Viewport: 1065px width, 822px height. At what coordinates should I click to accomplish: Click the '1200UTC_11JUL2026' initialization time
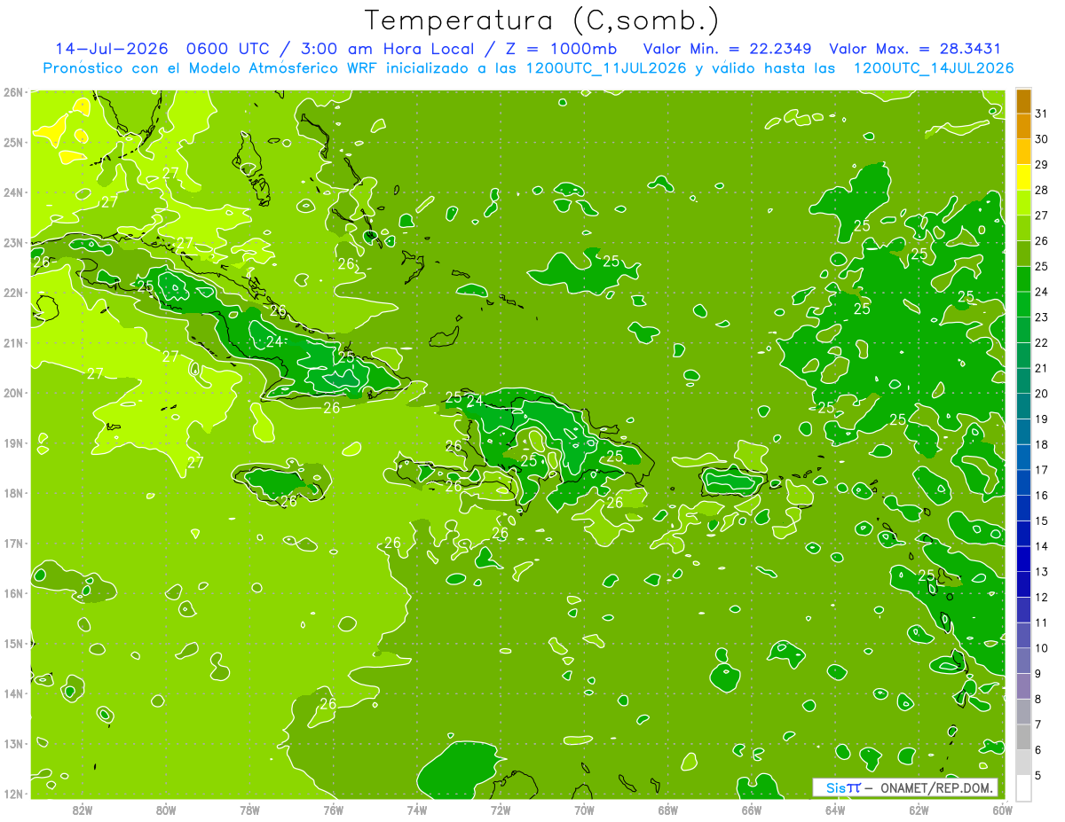[606, 68]
